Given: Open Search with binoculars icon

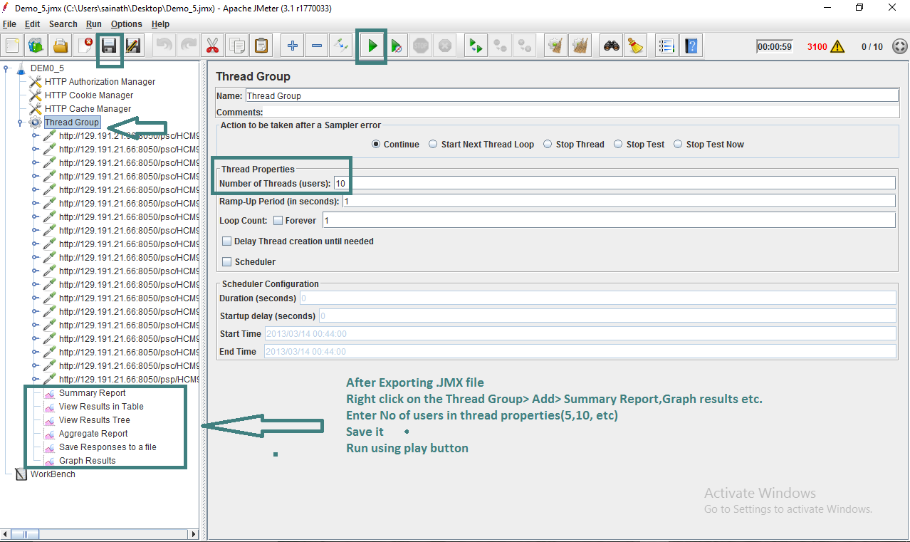Looking at the screenshot, I should pos(611,46).
